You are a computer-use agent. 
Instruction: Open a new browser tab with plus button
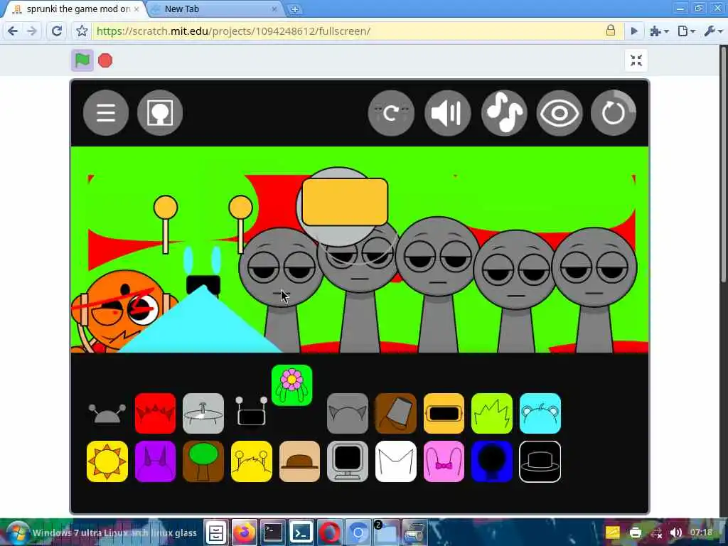coord(294,9)
